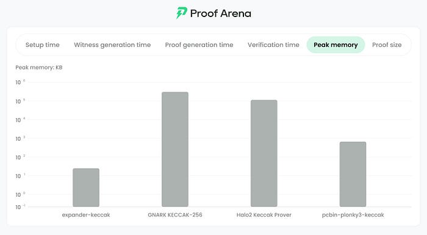Click the Halo2 Keccak Prover label
This screenshot has width=427, height=235.
pyautogui.click(x=264, y=215)
